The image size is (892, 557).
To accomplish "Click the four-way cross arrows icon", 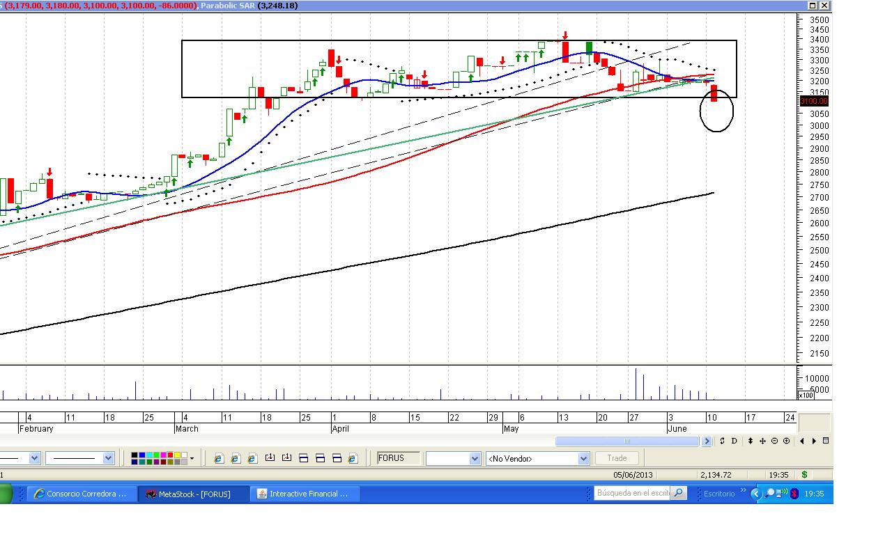I will pos(762,441).
